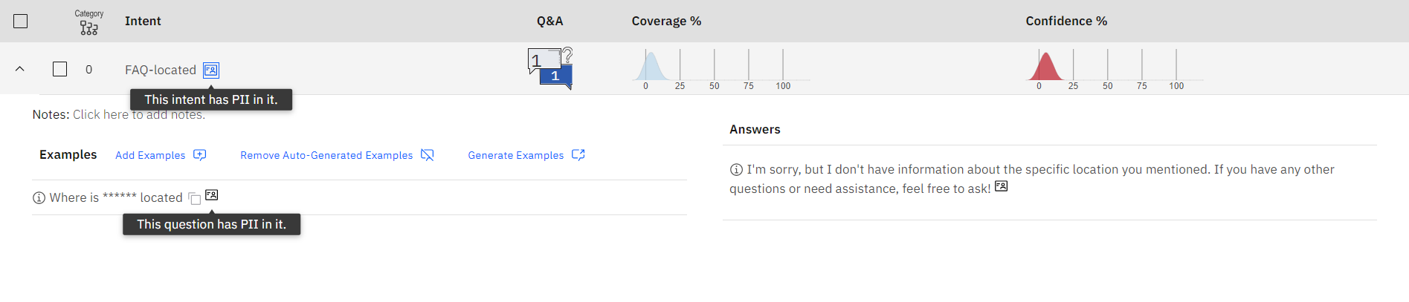Sort by the Coverage % column header
The width and height of the screenshot is (1409, 302).
click(666, 21)
